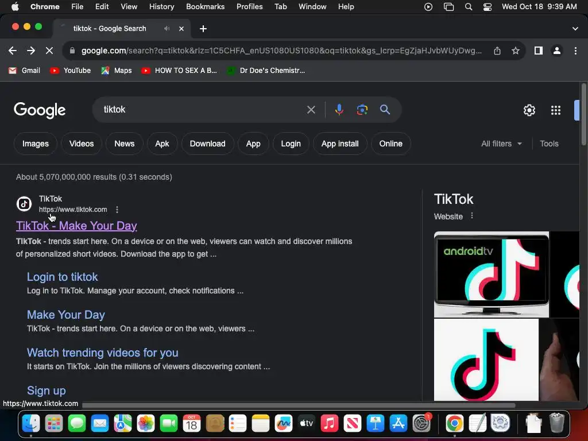588x441 pixels.
Task: Open options for tiktok.com result
Action: click(117, 210)
